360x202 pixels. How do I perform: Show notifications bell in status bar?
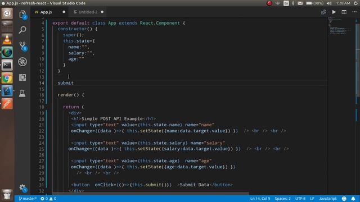pyautogui.click(x=353, y=199)
